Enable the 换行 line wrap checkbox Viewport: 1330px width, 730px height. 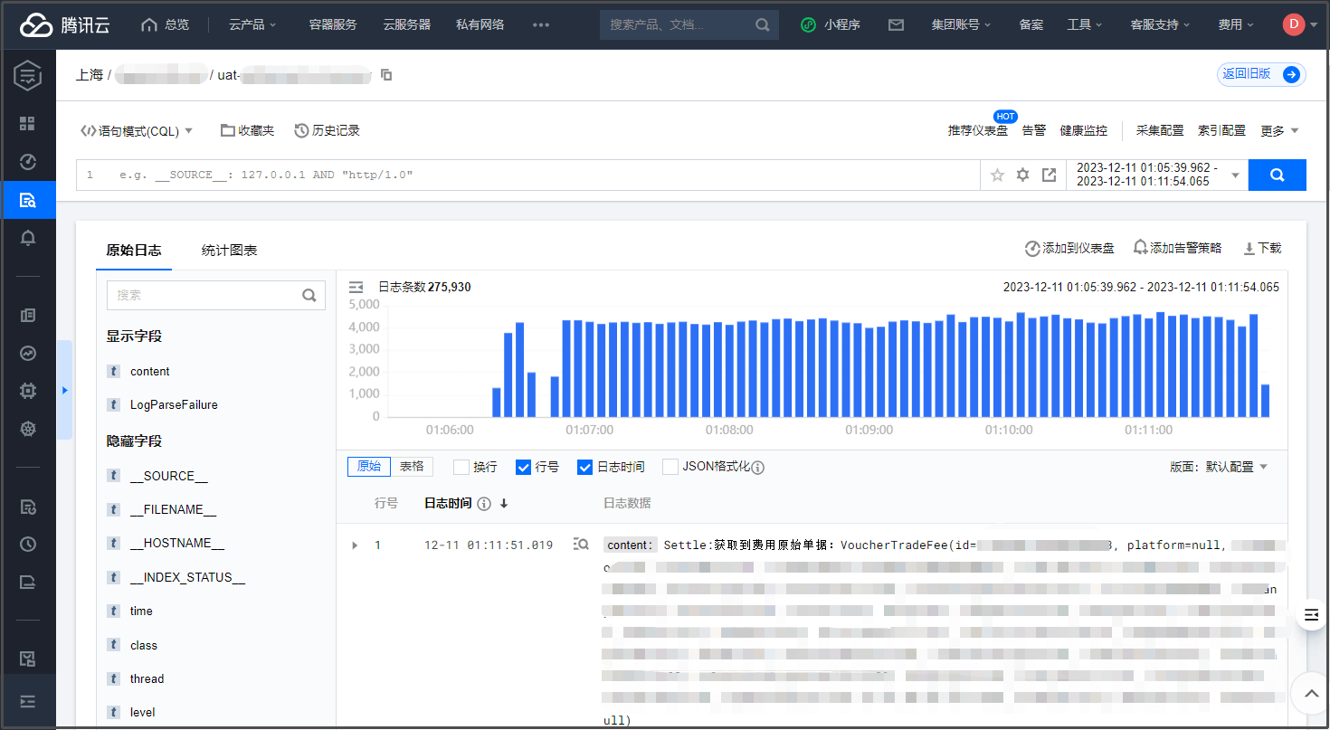(x=461, y=468)
